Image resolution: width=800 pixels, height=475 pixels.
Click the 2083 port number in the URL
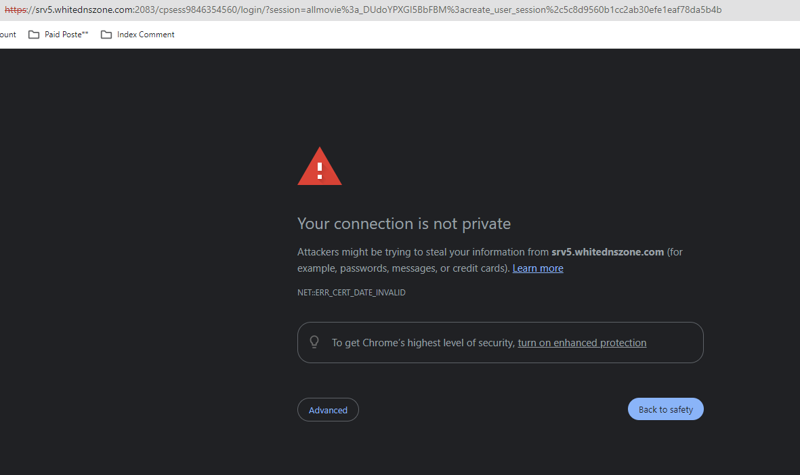click(x=145, y=9)
